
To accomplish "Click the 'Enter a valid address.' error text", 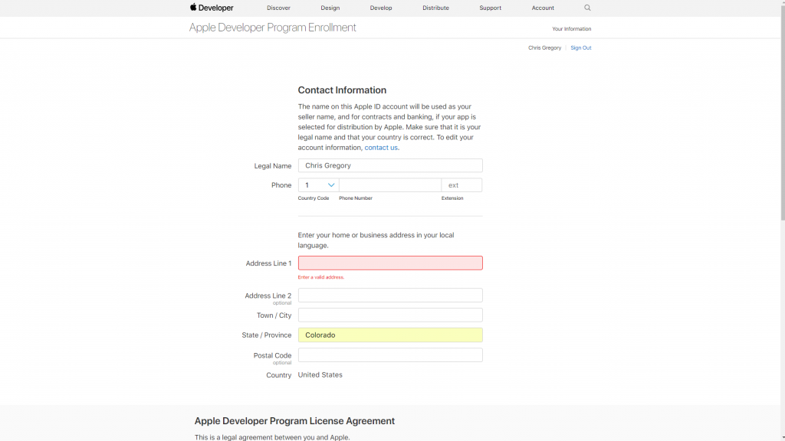I will (x=321, y=277).
